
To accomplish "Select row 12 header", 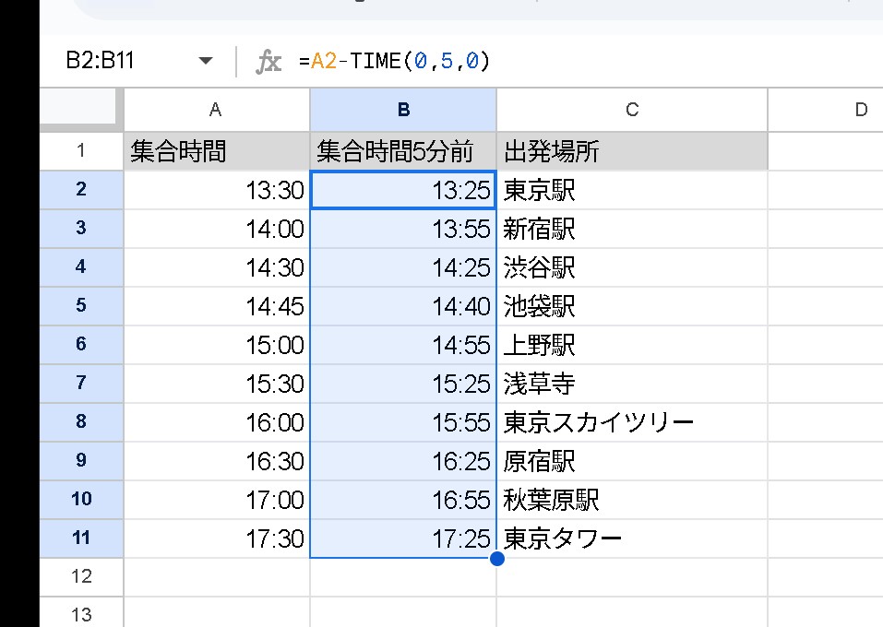I will pyautogui.click(x=81, y=576).
